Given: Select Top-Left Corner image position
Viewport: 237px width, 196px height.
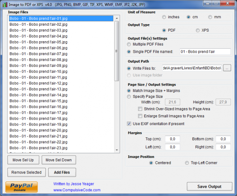Looking at the screenshot, I should pos(187,163).
